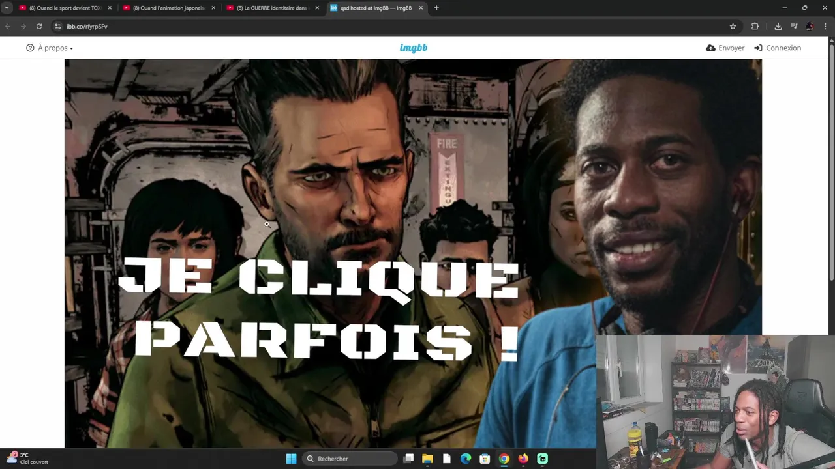
Task: Open a new browser tab
Action: [x=436, y=8]
